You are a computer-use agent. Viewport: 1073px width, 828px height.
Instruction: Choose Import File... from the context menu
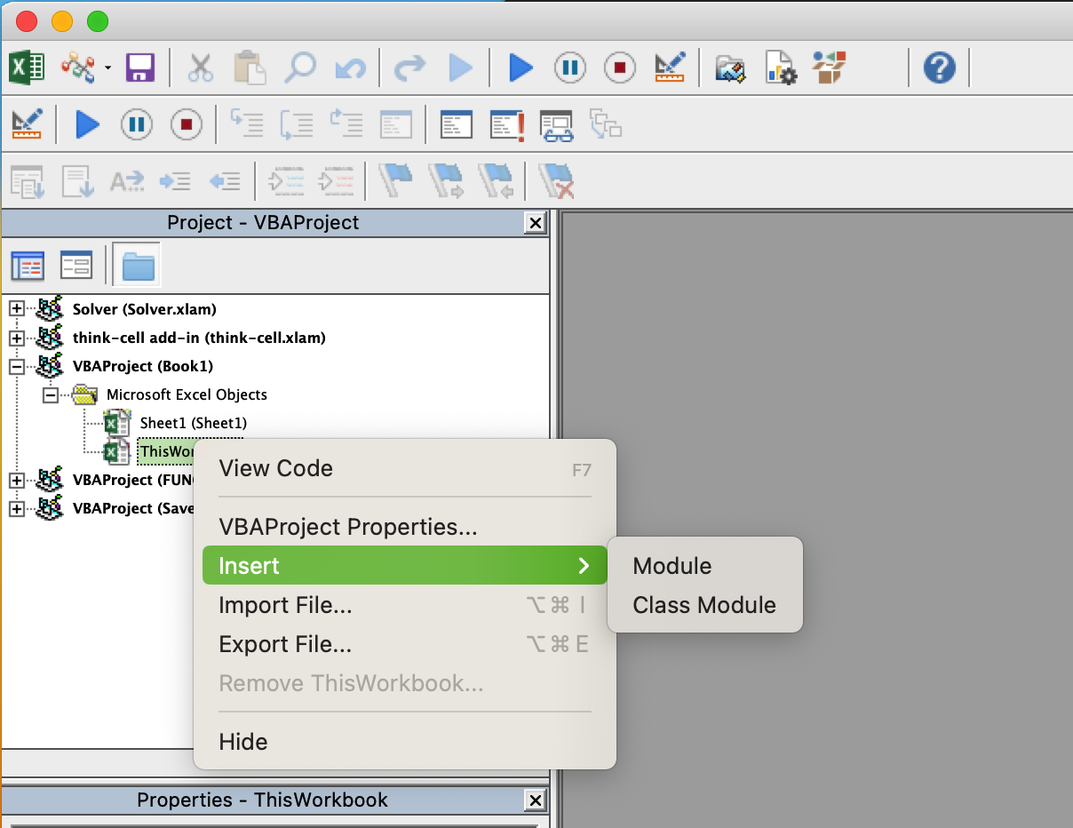click(405, 605)
